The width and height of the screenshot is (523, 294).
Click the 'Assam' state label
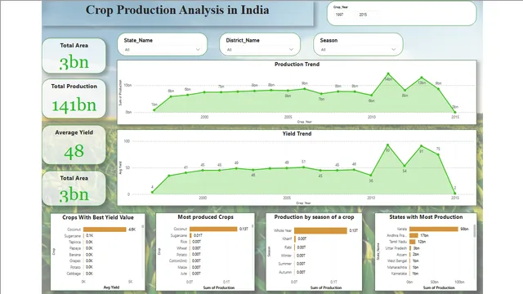tap(401, 255)
